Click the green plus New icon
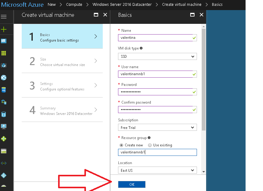Screen dimensions: 263x191 (x=4, y=29)
